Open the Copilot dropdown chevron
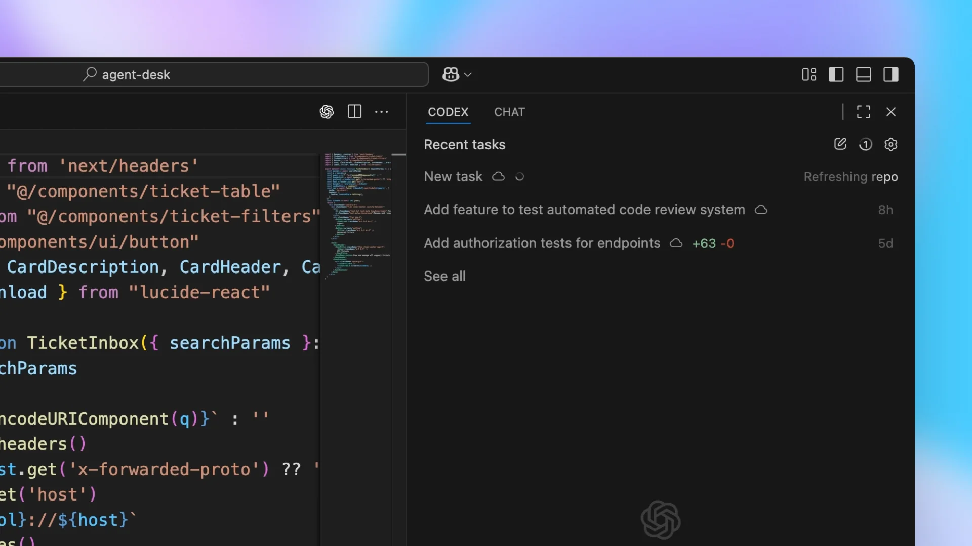 point(468,75)
